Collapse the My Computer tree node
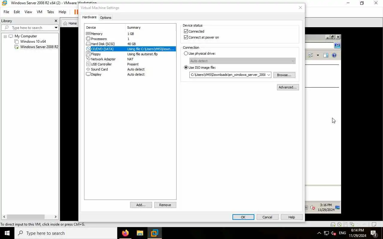383x239 pixels. point(5,36)
